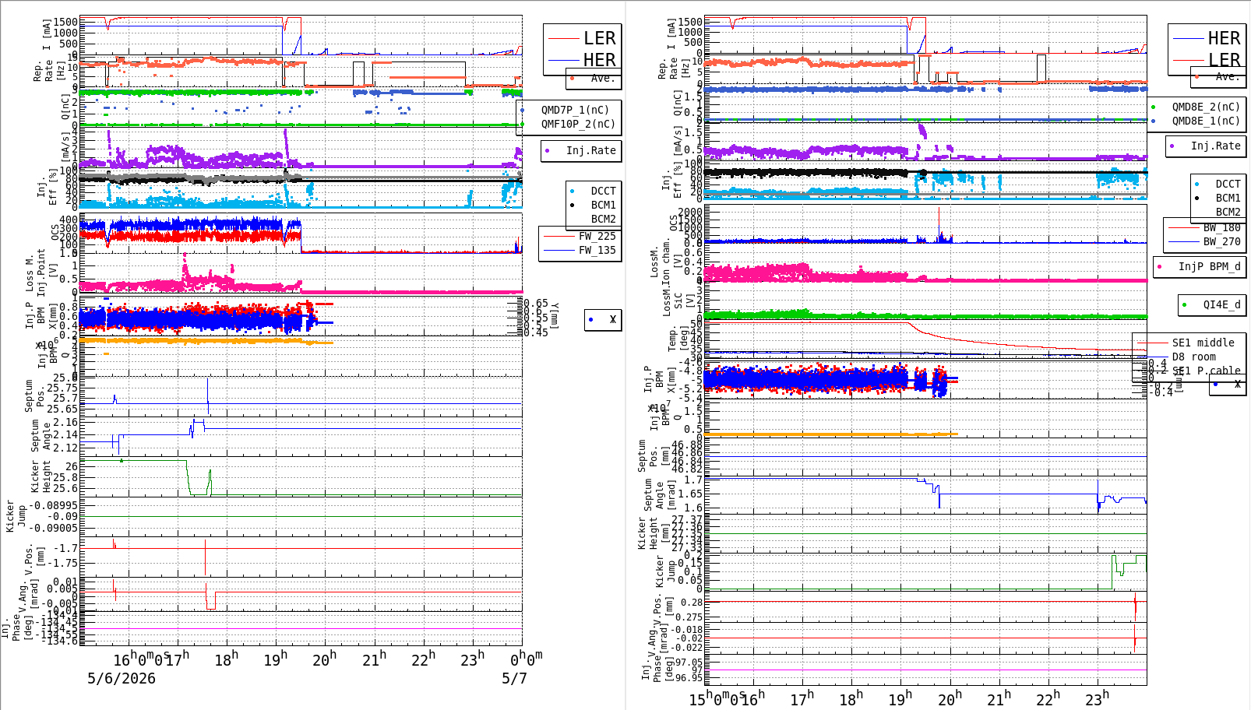Select the SE1 P.cable legend entry
1251x710 pixels.
tap(1207, 371)
